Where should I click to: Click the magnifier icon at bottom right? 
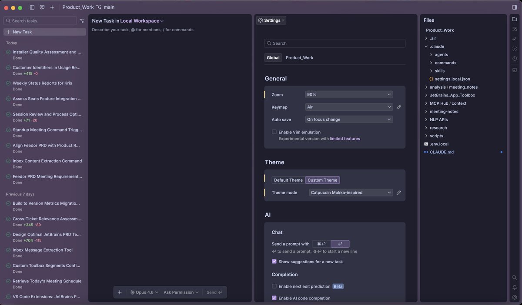coord(515,278)
